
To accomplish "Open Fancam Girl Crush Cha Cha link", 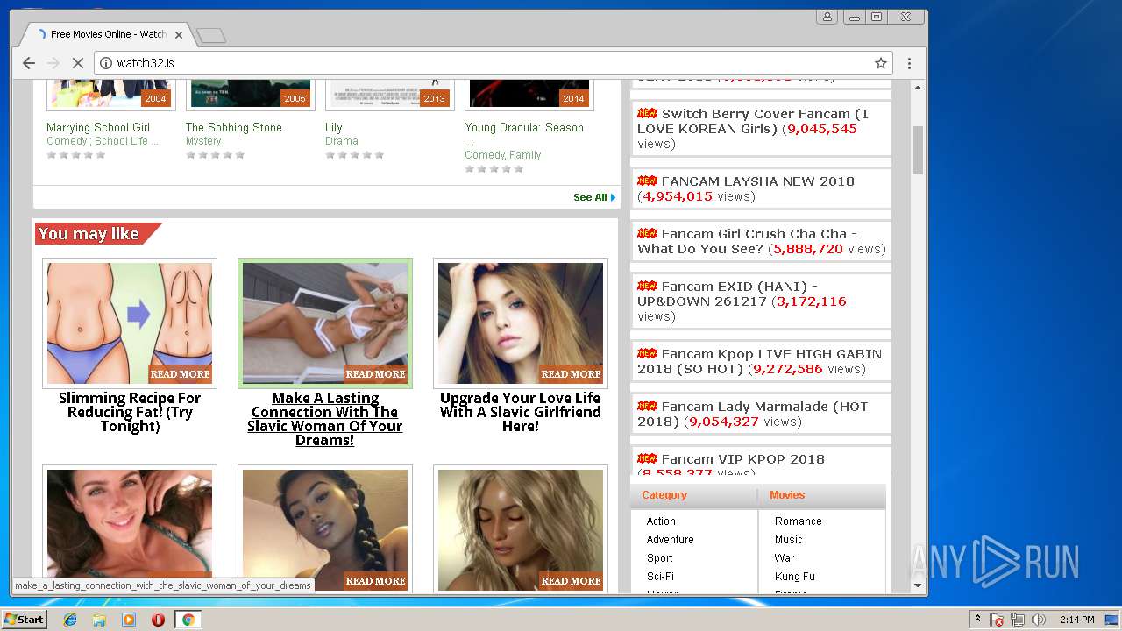I will pyautogui.click(x=747, y=241).
